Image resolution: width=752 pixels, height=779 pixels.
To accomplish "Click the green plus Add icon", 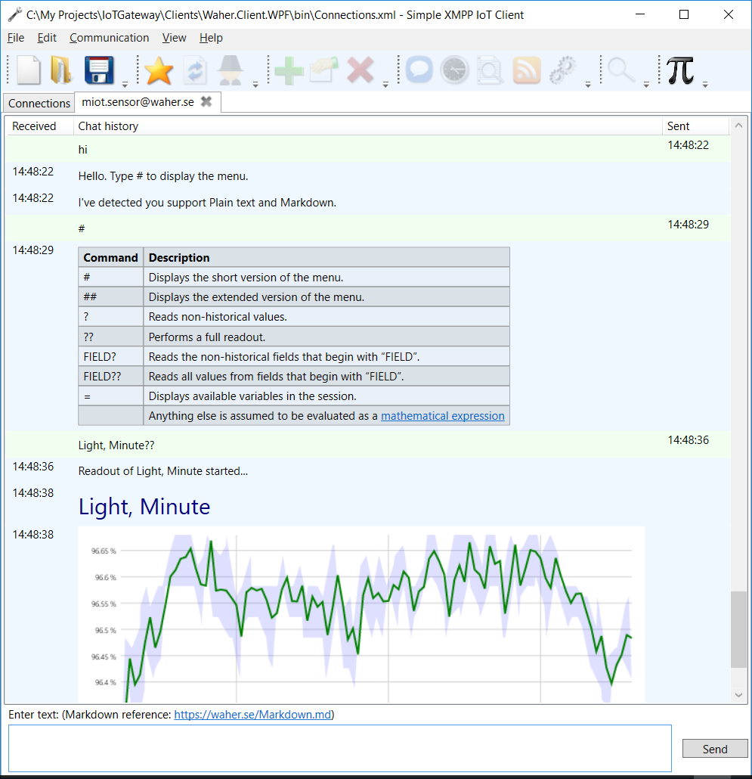I will pos(289,70).
